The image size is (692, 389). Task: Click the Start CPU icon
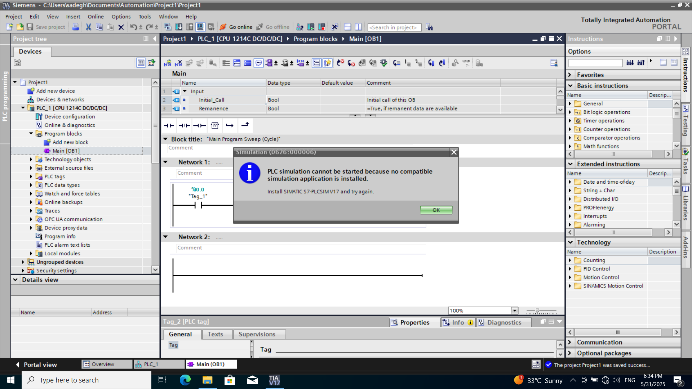(311, 27)
